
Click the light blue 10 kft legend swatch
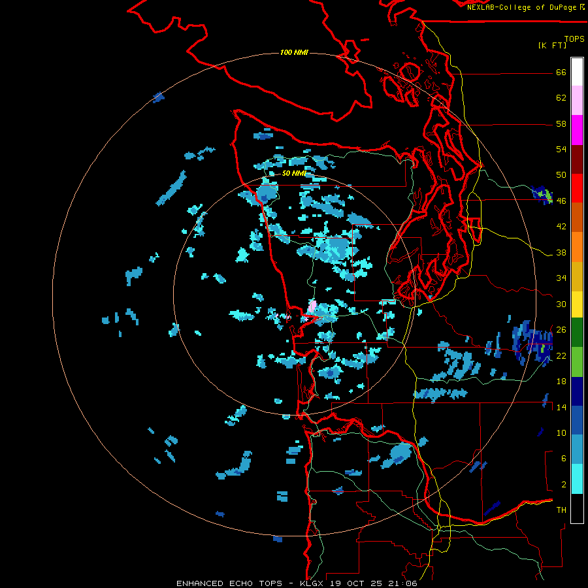577,449
